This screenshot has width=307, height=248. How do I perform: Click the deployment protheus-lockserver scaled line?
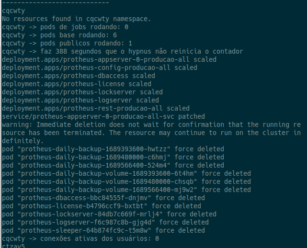[82, 92]
